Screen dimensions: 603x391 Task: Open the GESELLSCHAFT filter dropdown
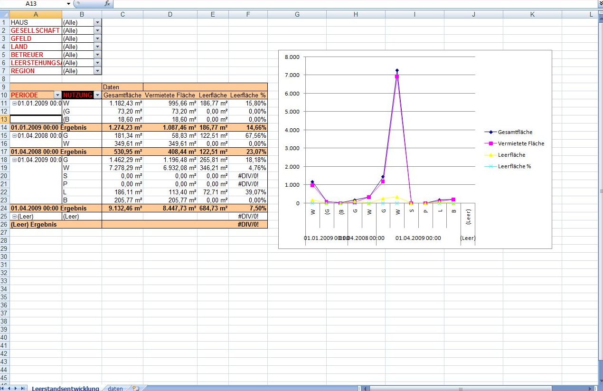[x=98, y=30]
